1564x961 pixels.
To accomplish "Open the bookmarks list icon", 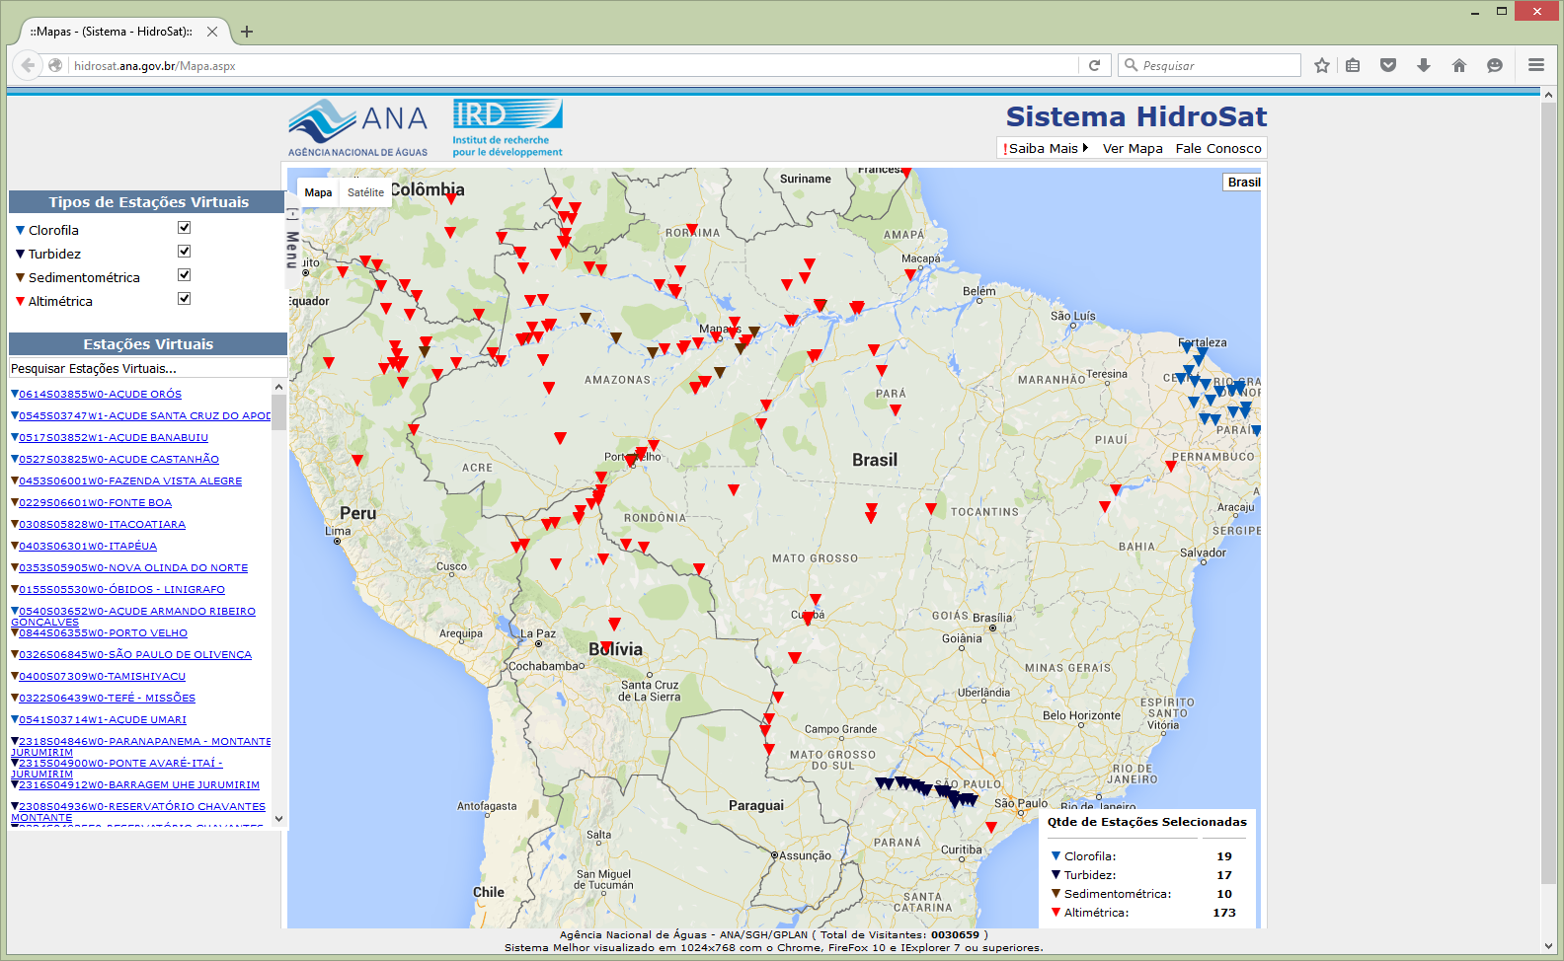I will coord(1353,65).
